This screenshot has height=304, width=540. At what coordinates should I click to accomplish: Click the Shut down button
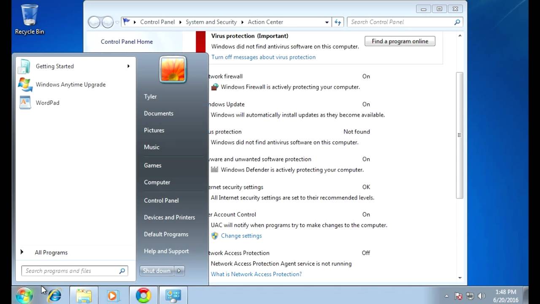157,271
